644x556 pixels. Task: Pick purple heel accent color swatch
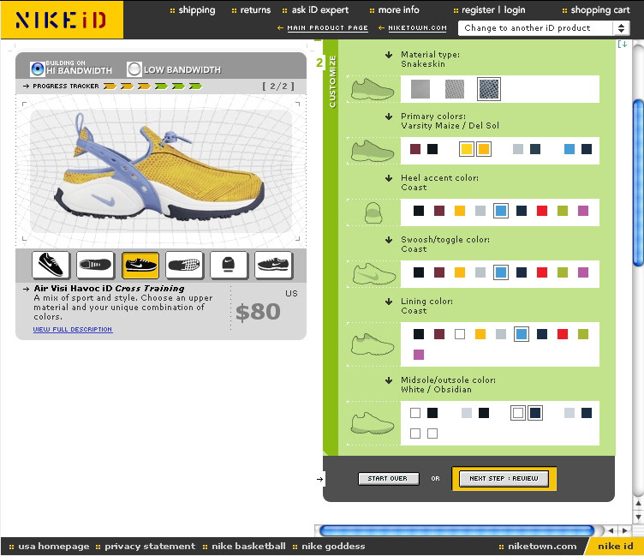coord(583,211)
